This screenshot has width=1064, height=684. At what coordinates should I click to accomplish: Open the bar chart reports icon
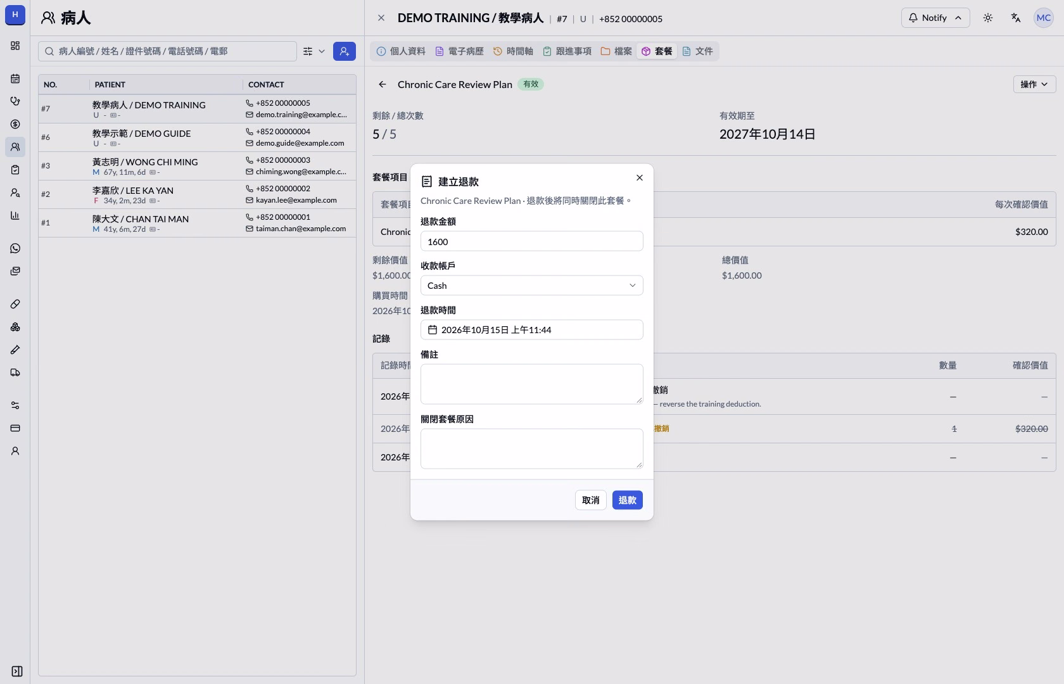(15, 215)
